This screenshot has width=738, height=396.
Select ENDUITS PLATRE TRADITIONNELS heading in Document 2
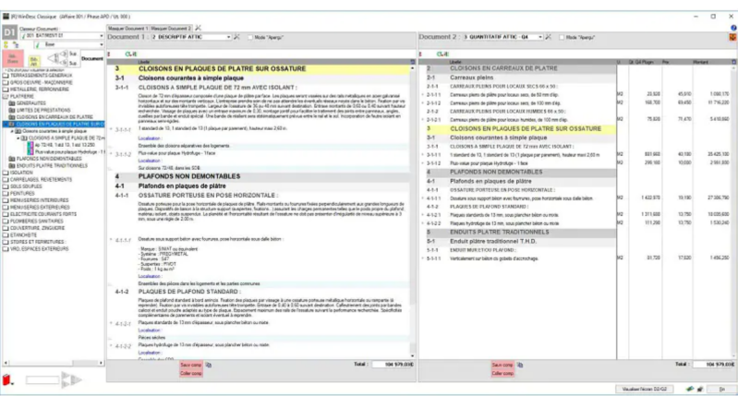[x=500, y=233]
